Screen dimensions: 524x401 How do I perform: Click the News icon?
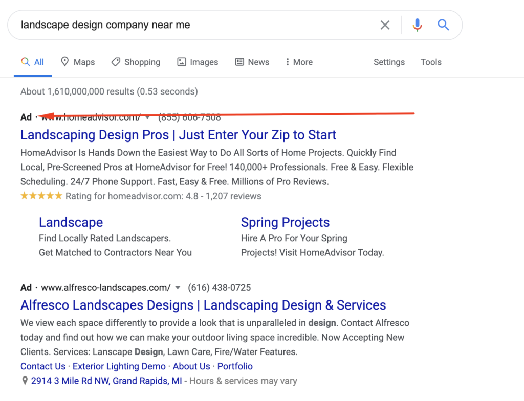[239, 61]
